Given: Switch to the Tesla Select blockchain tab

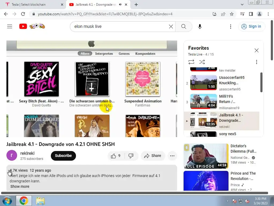Looking at the screenshot, I should (x=33, y=5).
